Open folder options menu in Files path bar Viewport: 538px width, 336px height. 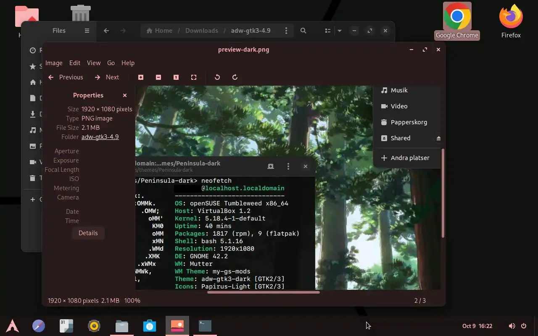(x=286, y=31)
